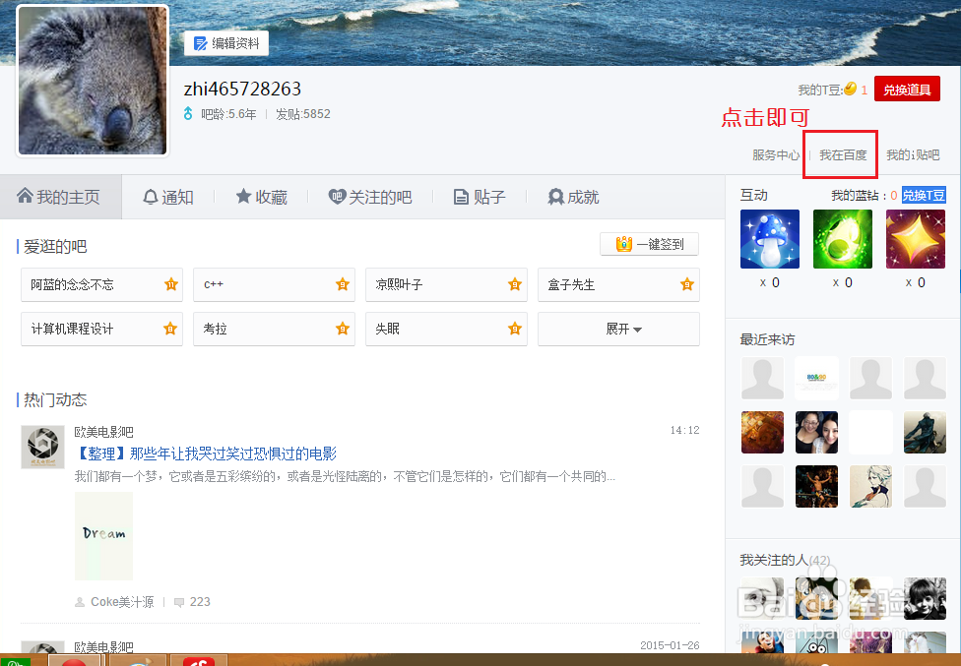Click the 兑换T豆 blue button

tap(924, 195)
